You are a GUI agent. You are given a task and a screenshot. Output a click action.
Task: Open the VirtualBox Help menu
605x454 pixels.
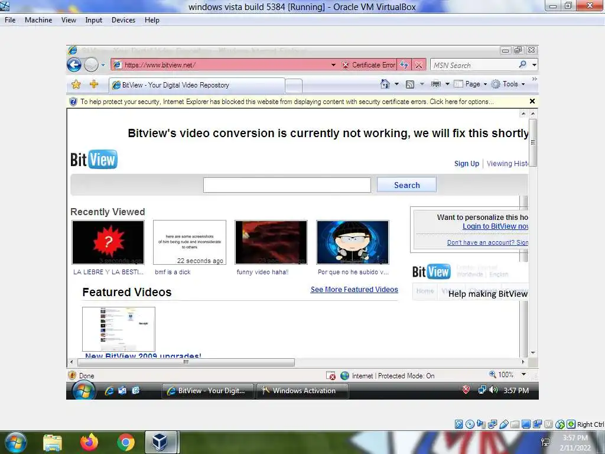tap(152, 20)
